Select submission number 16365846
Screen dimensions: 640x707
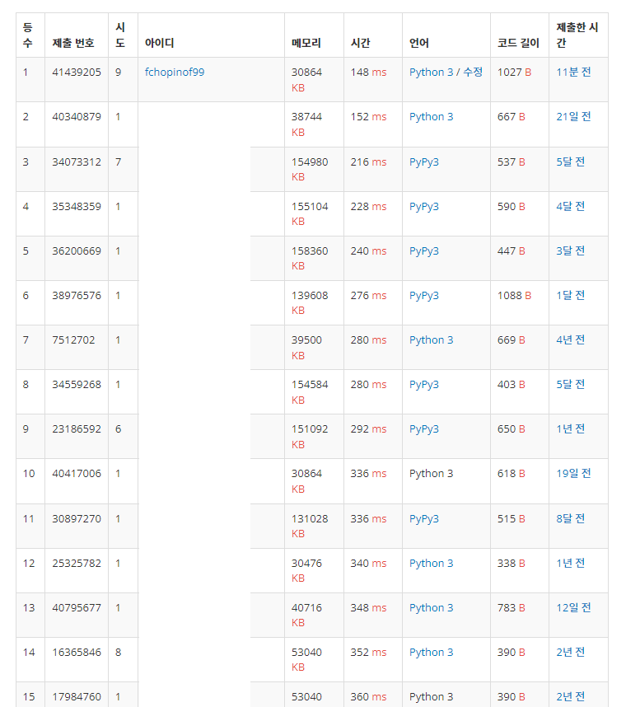pos(76,653)
